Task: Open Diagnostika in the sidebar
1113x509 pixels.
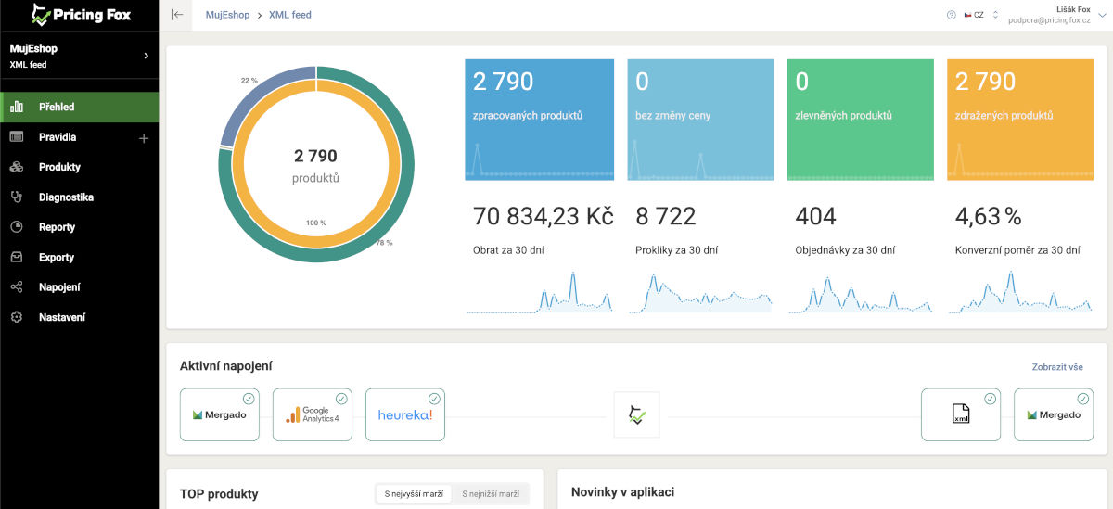Action: pyautogui.click(x=66, y=197)
